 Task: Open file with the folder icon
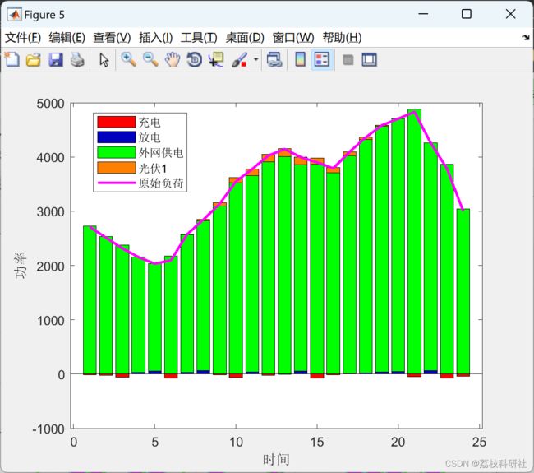coord(34,60)
